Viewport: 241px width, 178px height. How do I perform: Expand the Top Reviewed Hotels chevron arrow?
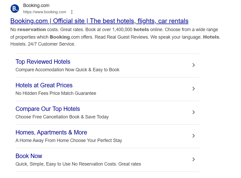[x=194, y=65]
